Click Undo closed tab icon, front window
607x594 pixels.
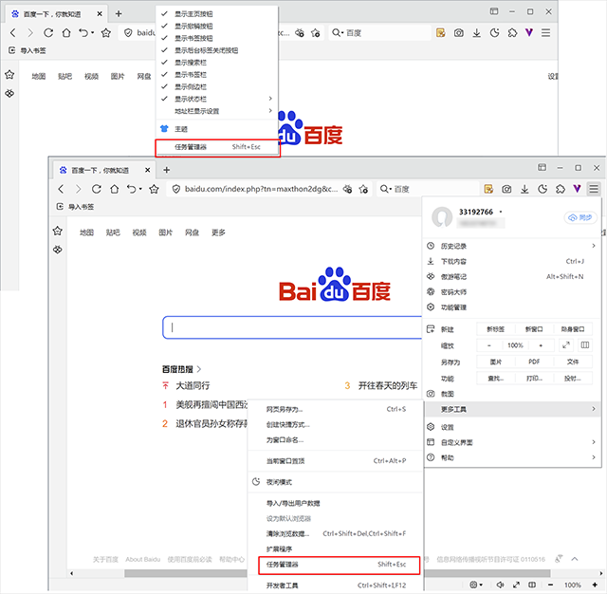131,189
